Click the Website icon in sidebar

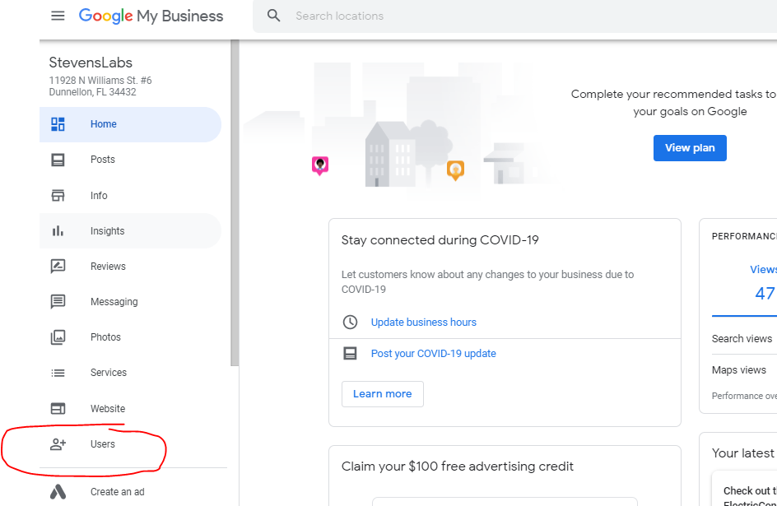click(x=58, y=408)
